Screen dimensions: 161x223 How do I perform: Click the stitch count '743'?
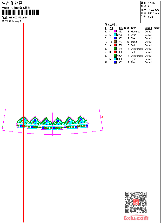[120, 42]
